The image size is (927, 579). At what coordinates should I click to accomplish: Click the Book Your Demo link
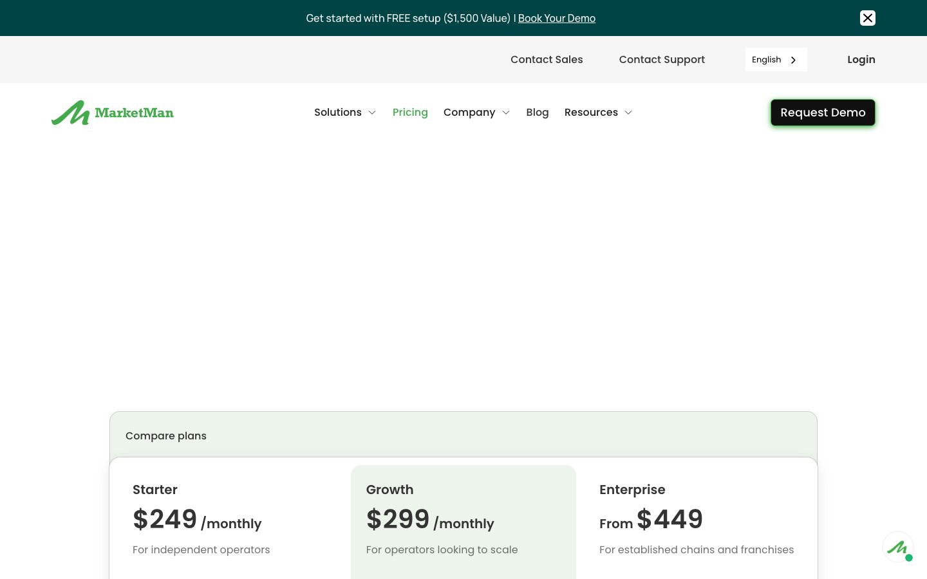[x=557, y=18]
